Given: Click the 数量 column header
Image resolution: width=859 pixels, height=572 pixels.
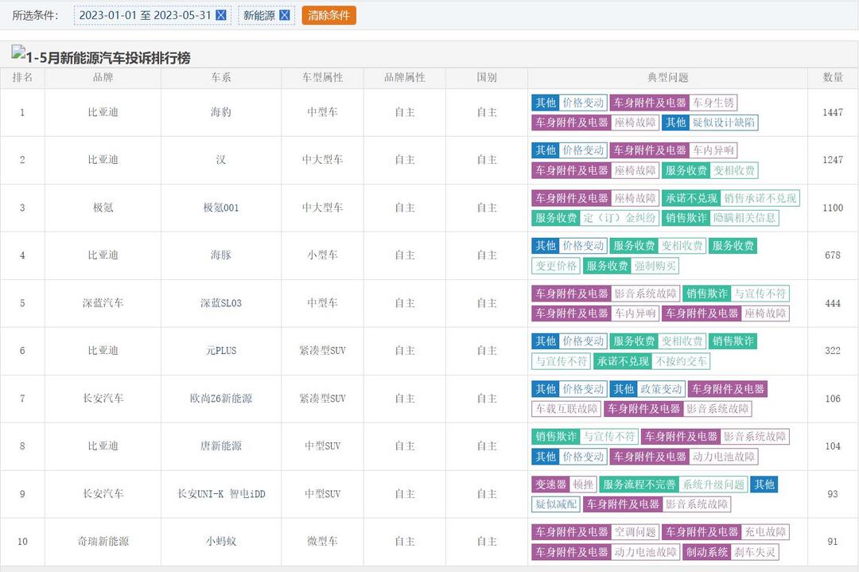Looking at the screenshot, I should 833,78.
